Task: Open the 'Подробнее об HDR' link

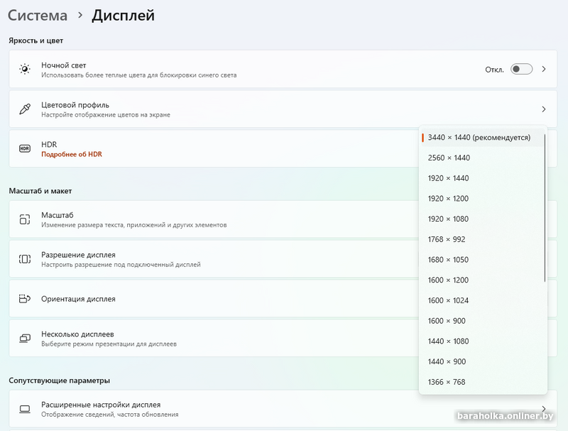Action: pyautogui.click(x=72, y=154)
